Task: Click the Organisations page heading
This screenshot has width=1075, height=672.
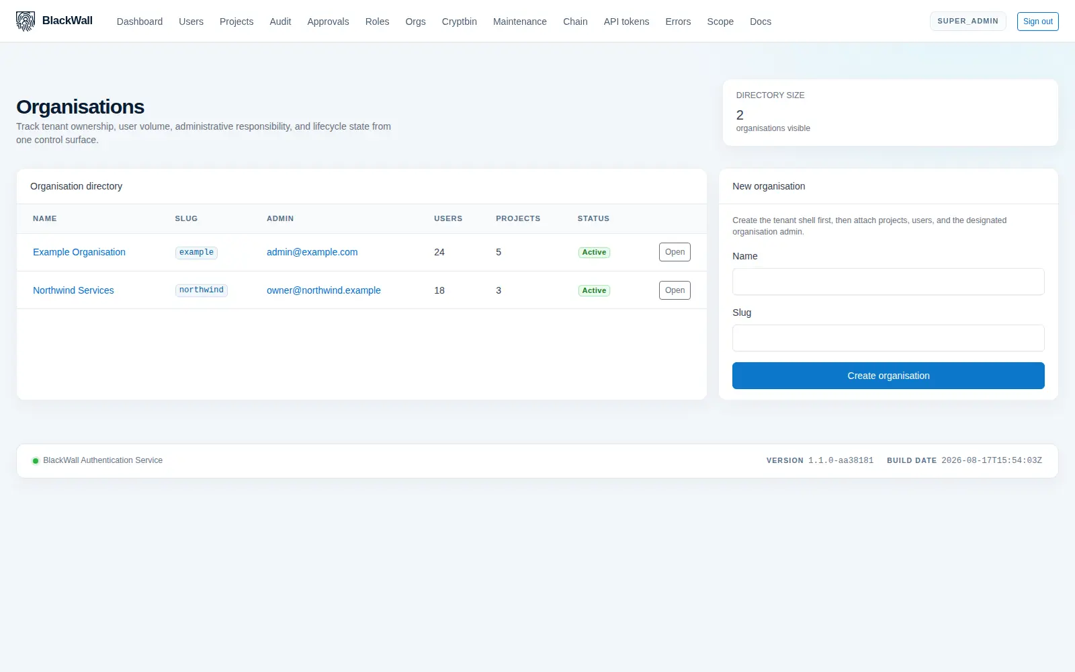Action: [80, 107]
